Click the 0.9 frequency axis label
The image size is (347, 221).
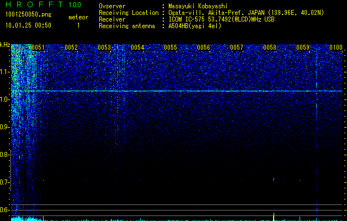click(x=4, y=127)
